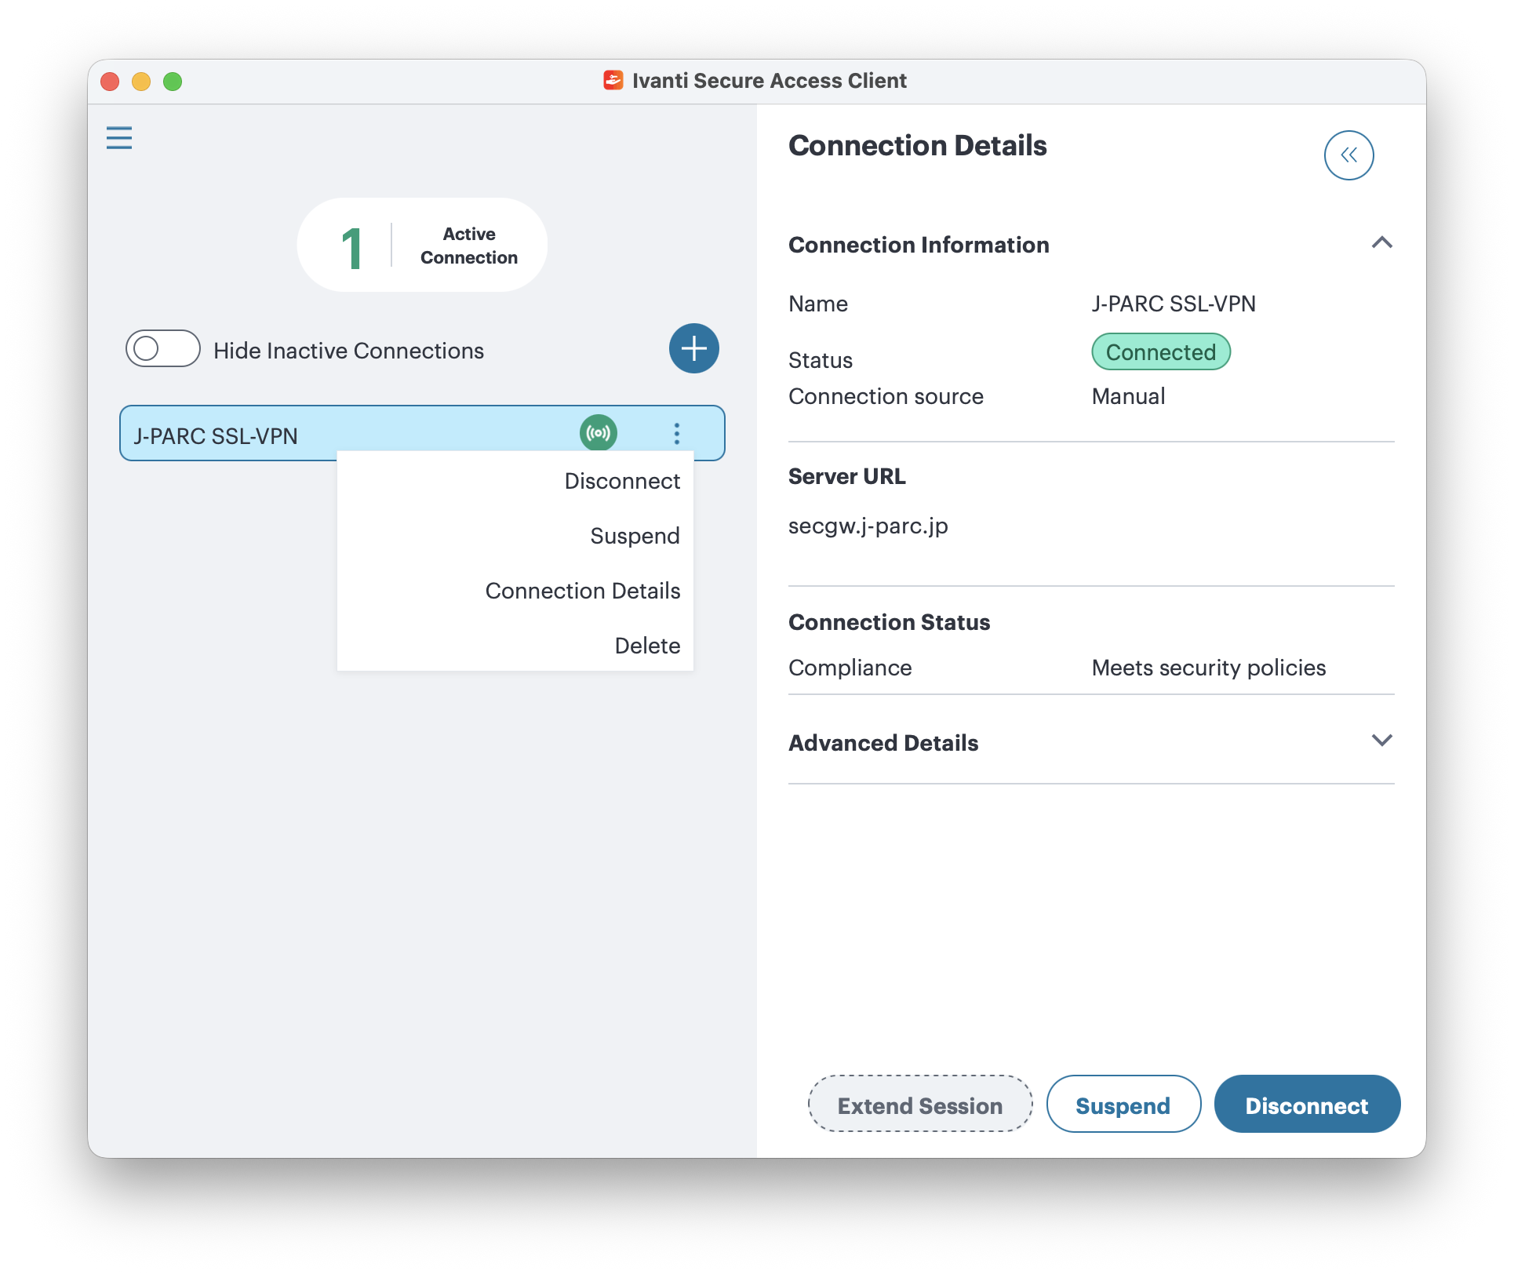Click the add connection plus icon
The image size is (1514, 1274).
pyautogui.click(x=693, y=348)
